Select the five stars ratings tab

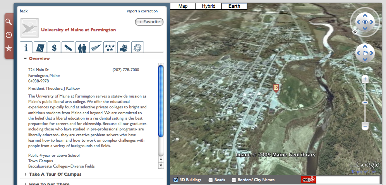click(x=110, y=47)
